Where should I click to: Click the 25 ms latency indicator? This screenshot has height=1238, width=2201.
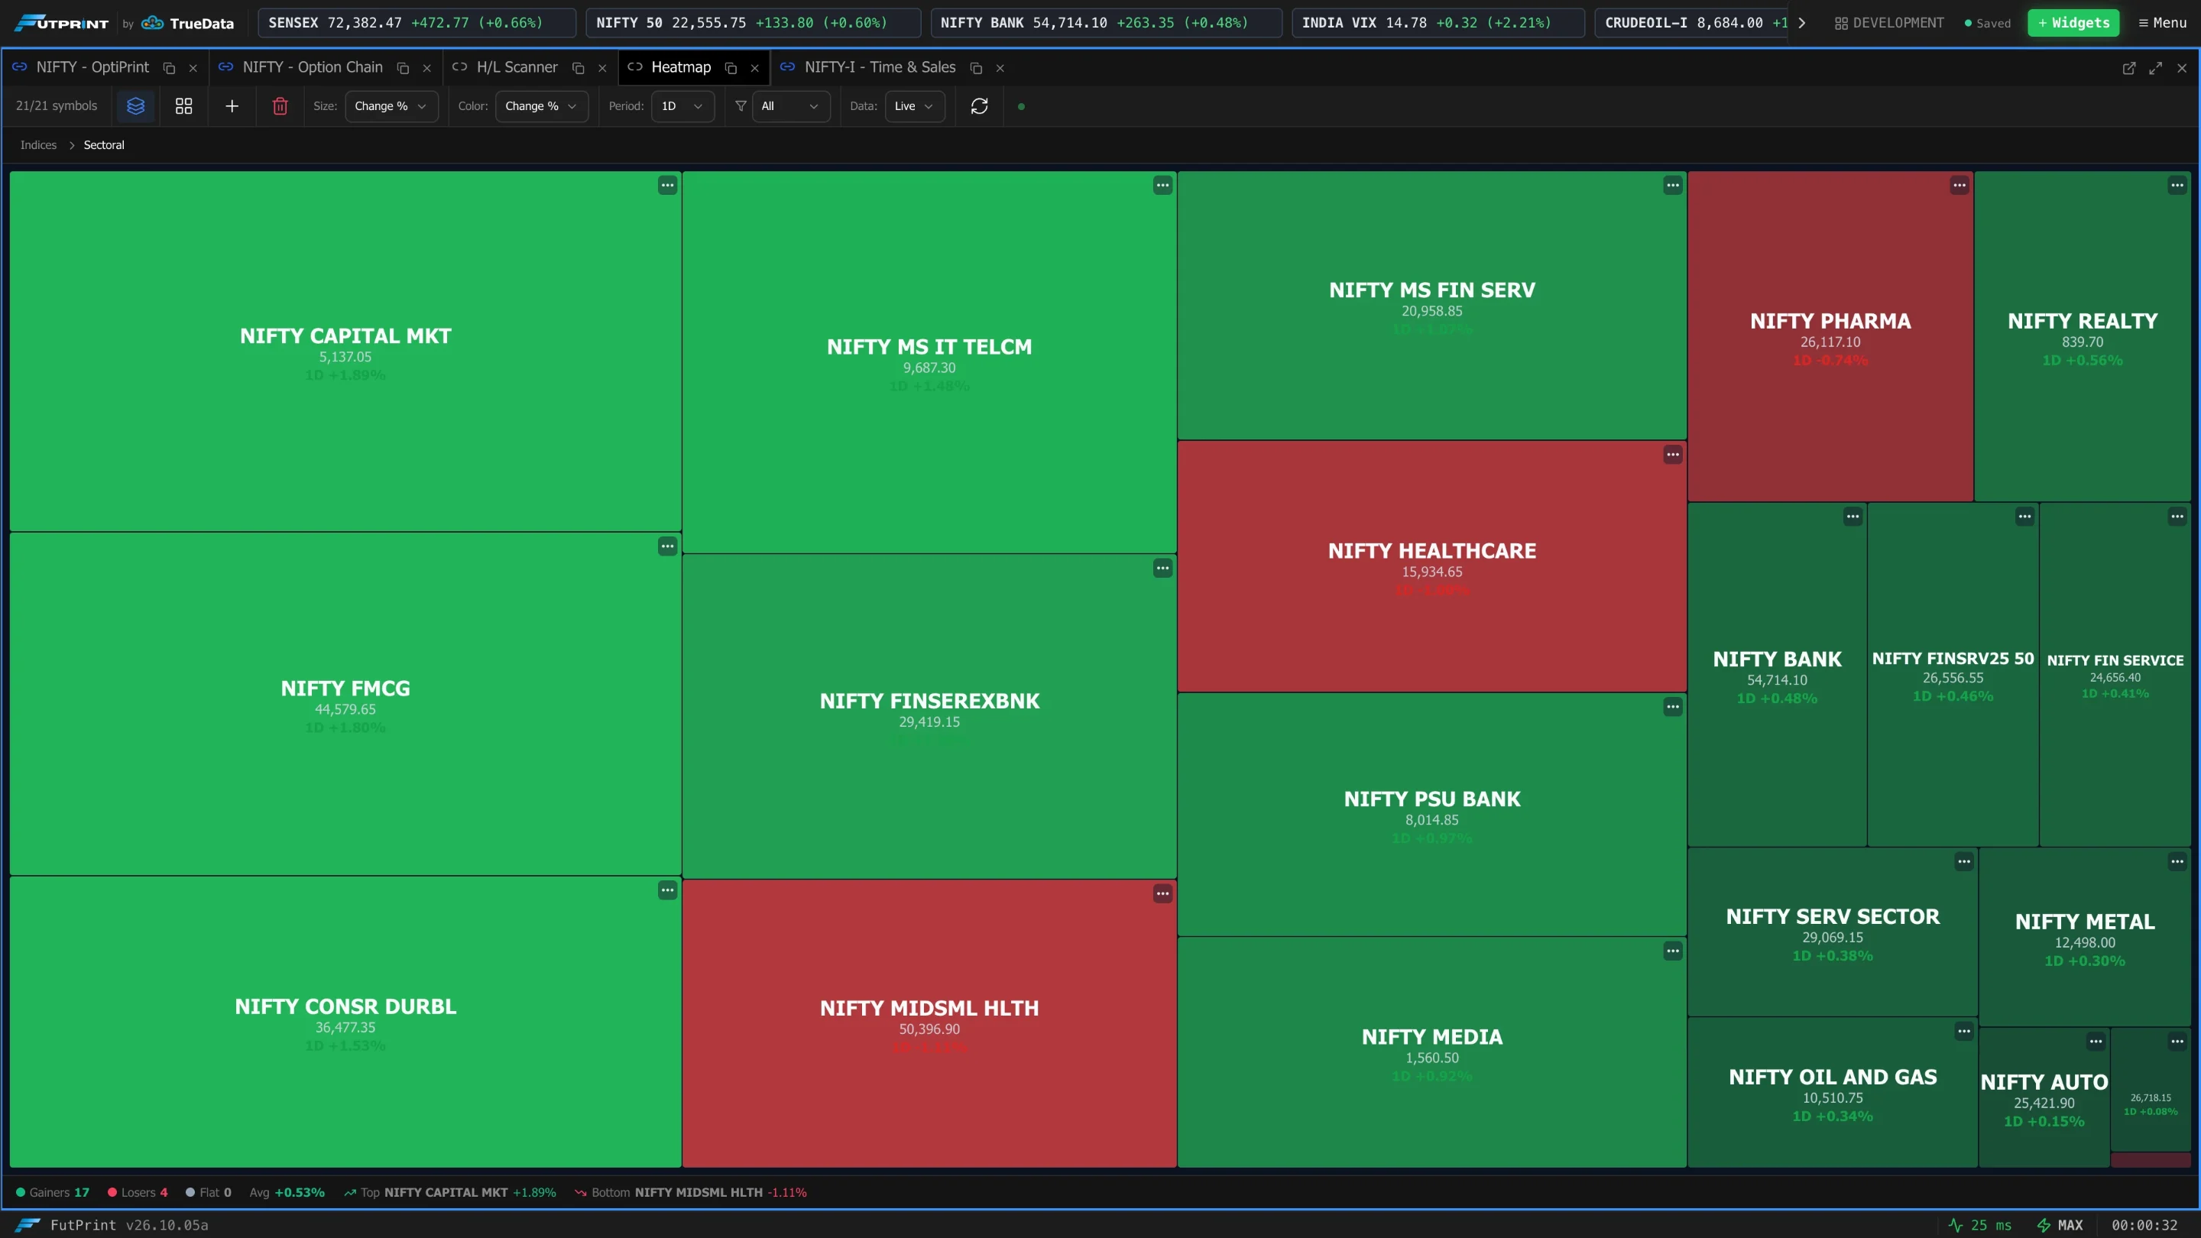tap(1979, 1225)
